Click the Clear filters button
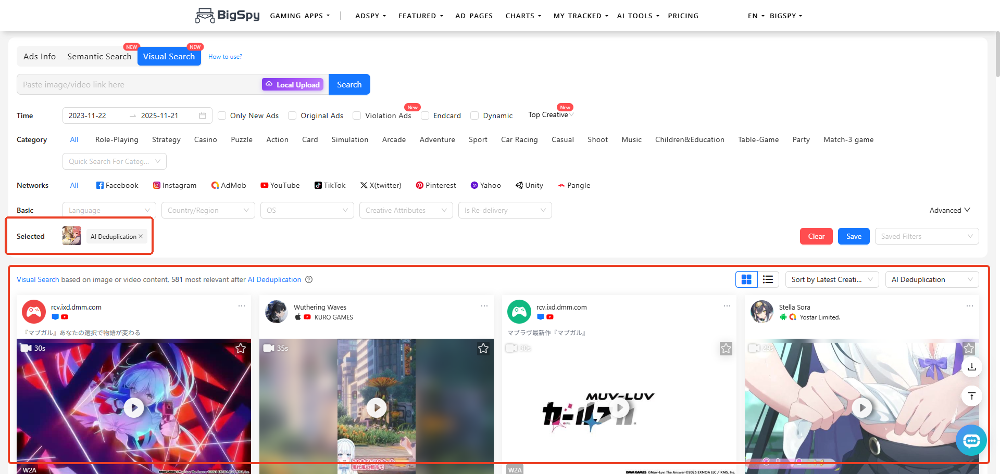 816,236
